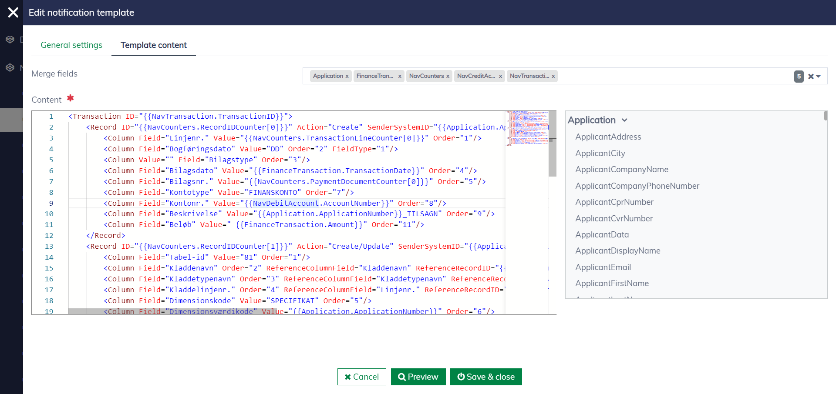This screenshot has width=836, height=394.
Task: Close the Edit notification template dialog
Action: [13, 13]
